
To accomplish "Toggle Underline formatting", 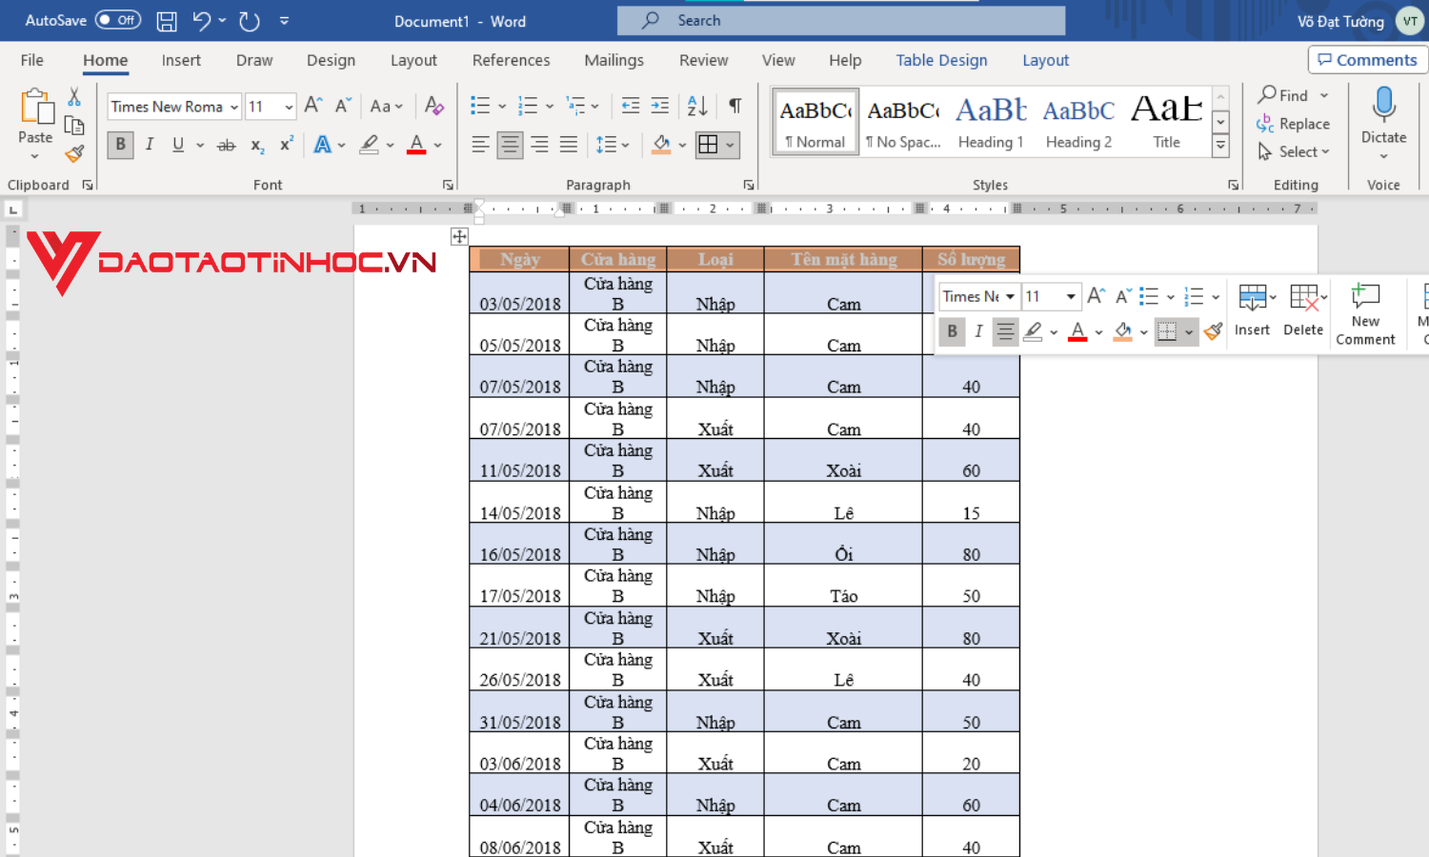I will click(x=177, y=145).
